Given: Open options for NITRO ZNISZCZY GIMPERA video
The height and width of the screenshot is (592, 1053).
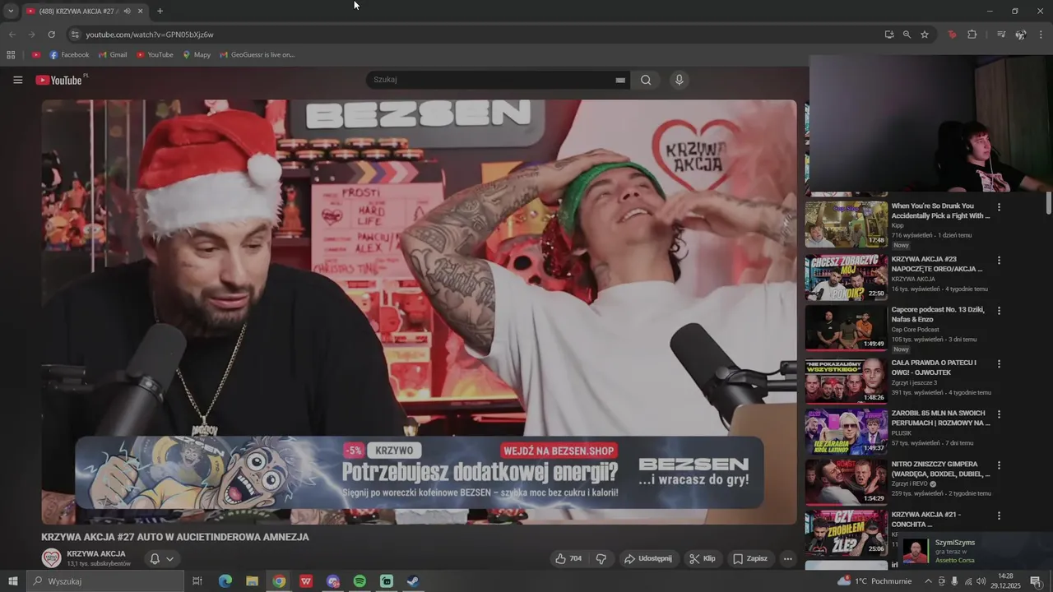Looking at the screenshot, I should (x=1000, y=465).
